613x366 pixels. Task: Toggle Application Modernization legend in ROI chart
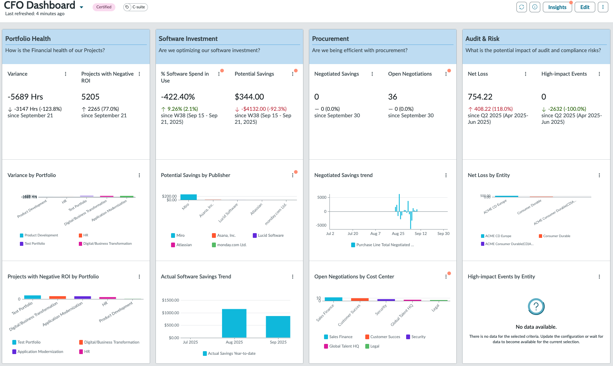point(38,352)
